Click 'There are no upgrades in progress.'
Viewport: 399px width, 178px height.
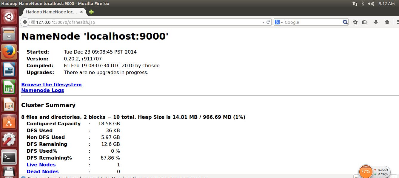tap(106, 72)
